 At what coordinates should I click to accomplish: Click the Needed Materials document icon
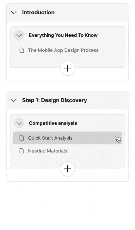(22, 151)
